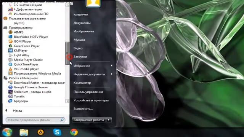Open the юзерочек user folder
The width and height of the screenshot is (244, 137).
[81, 14]
